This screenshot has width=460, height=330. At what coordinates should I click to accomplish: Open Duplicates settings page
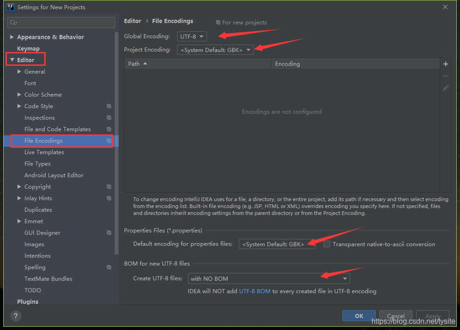tap(38, 210)
